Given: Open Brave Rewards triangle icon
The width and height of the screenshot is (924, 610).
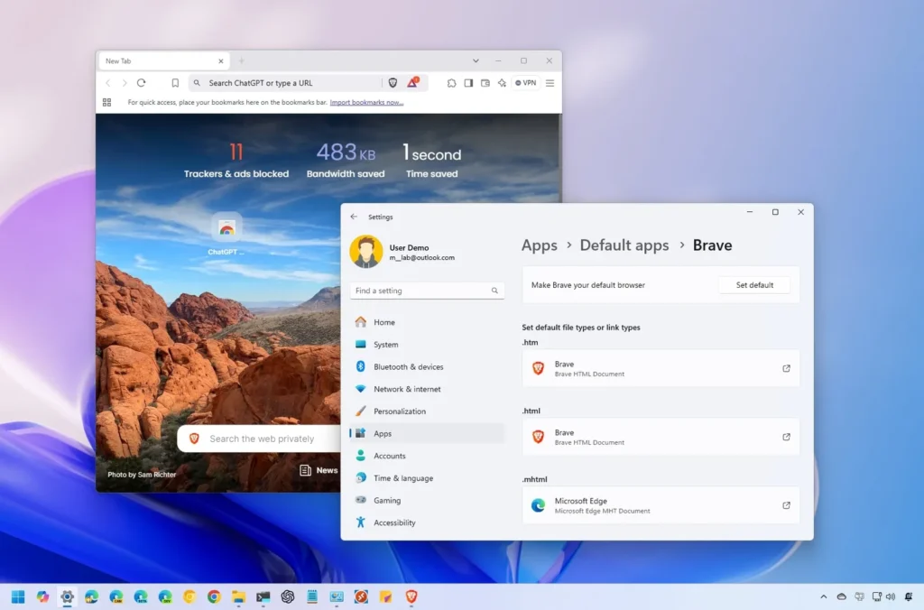Looking at the screenshot, I should 412,82.
